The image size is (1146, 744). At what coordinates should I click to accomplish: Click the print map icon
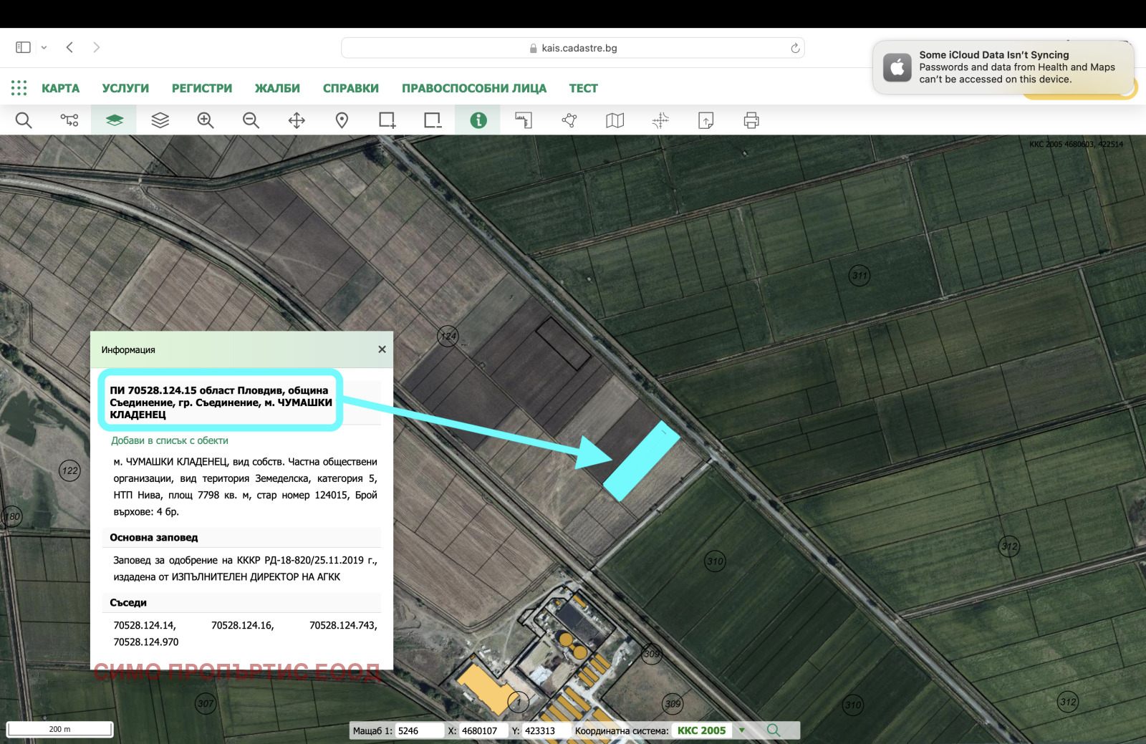(x=751, y=120)
